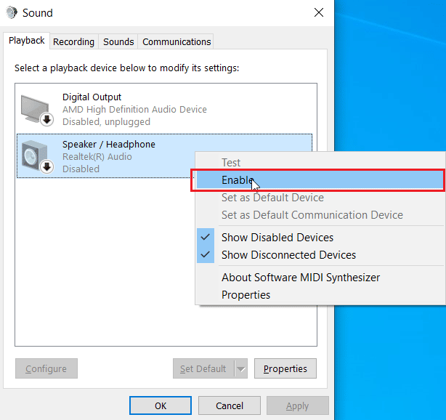446x420 pixels.
Task: Select the Digital Output device name
Action: click(x=92, y=97)
